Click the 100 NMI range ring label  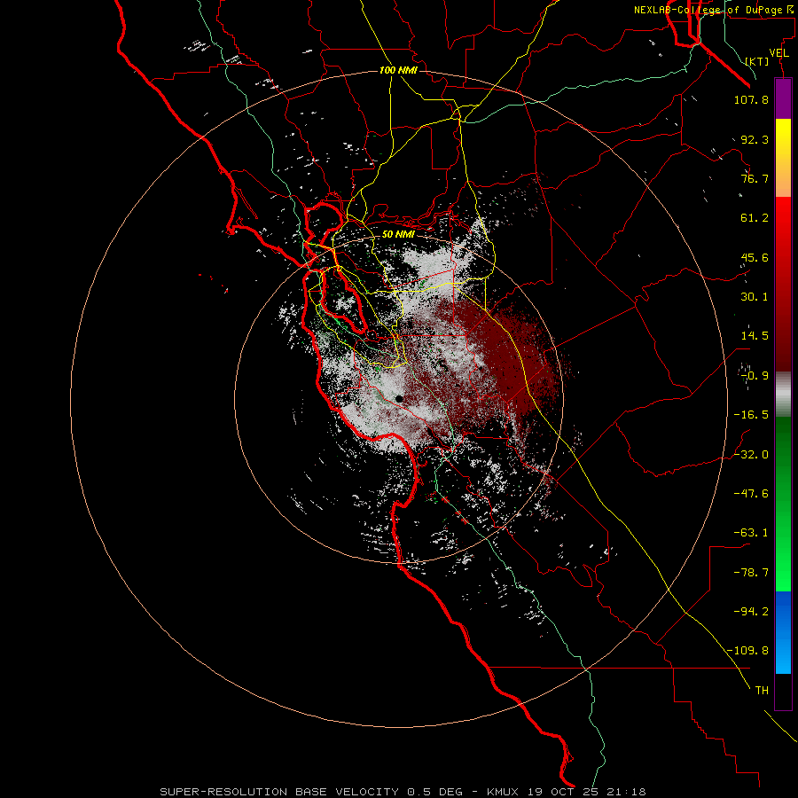(x=398, y=70)
